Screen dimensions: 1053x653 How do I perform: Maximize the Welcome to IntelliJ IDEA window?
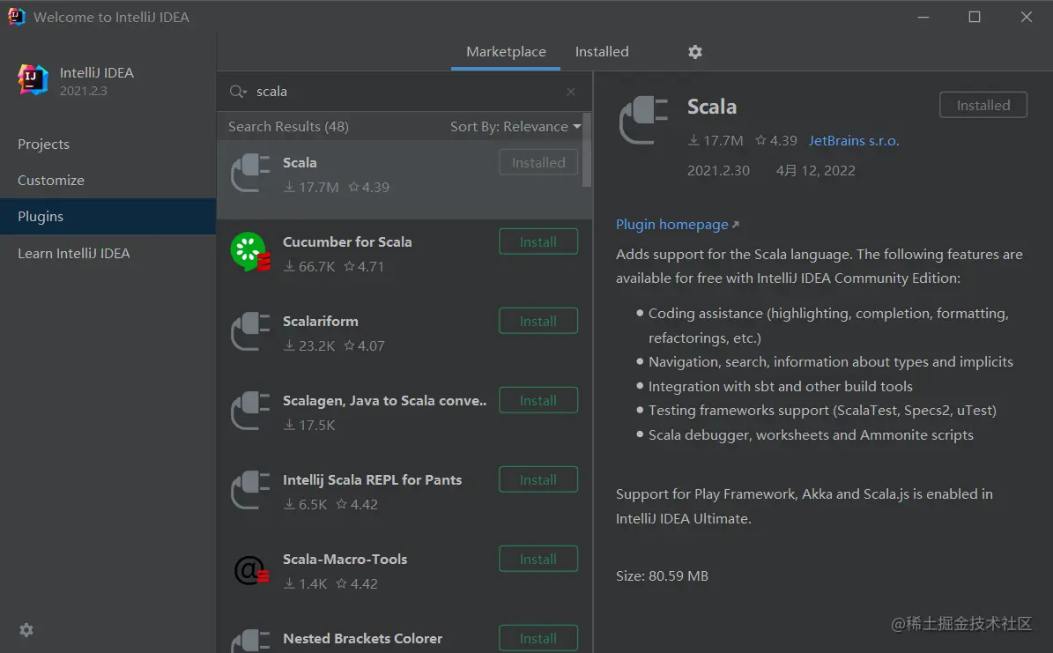coord(975,17)
